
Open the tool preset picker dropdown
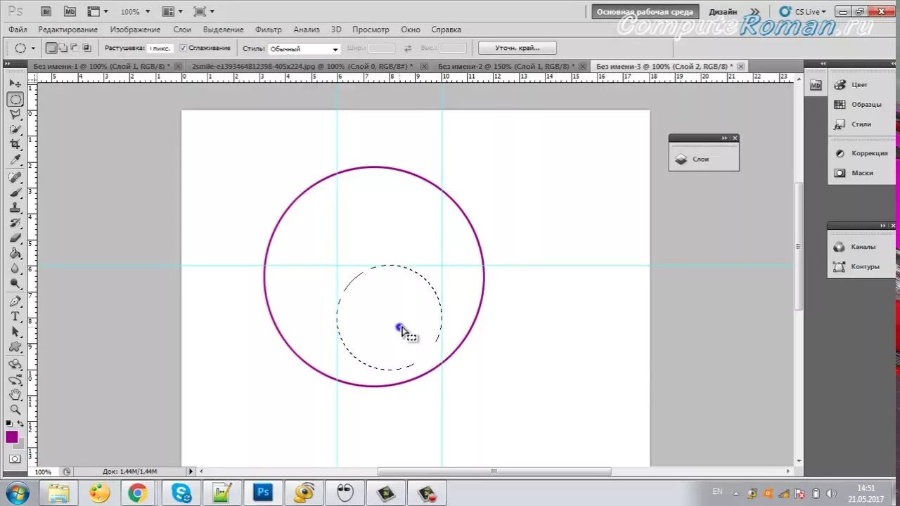[x=33, y=48]
